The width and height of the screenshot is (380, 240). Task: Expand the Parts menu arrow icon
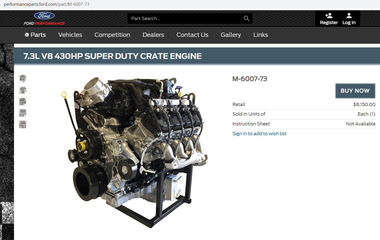[x=27, y=35]
